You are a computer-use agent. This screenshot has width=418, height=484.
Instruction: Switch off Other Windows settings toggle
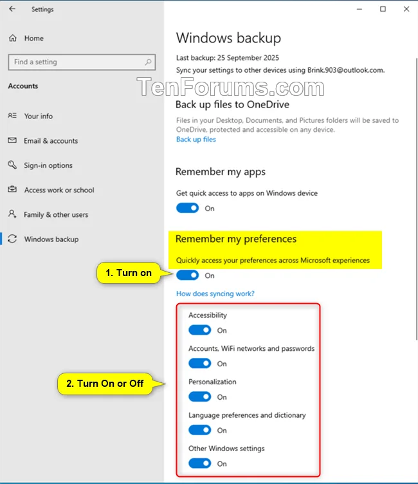[200, 463]
